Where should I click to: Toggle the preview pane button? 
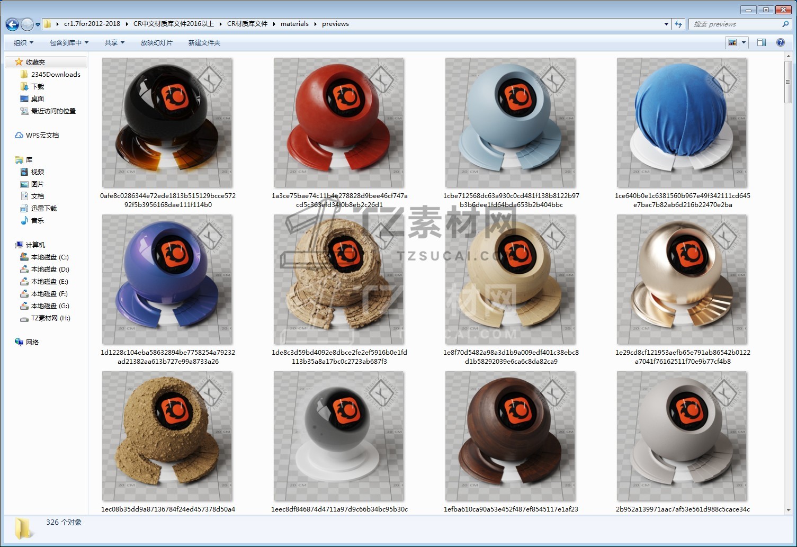pyautogui.click(x=762, y=42)
